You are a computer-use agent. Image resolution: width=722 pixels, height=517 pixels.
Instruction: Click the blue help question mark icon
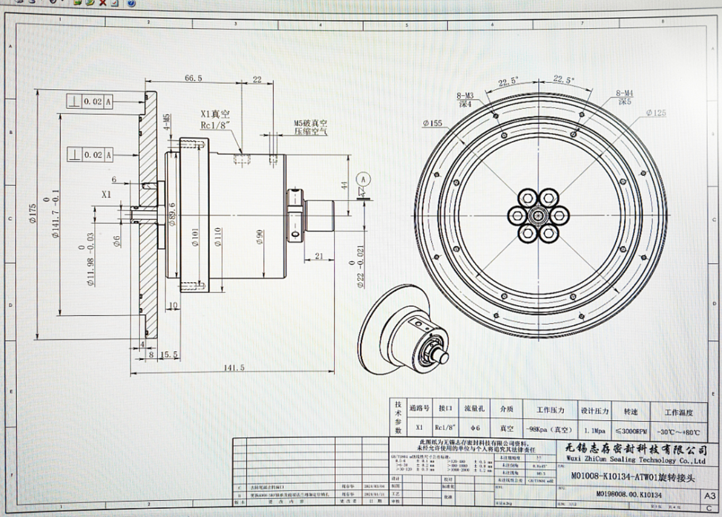coord(131,3)
